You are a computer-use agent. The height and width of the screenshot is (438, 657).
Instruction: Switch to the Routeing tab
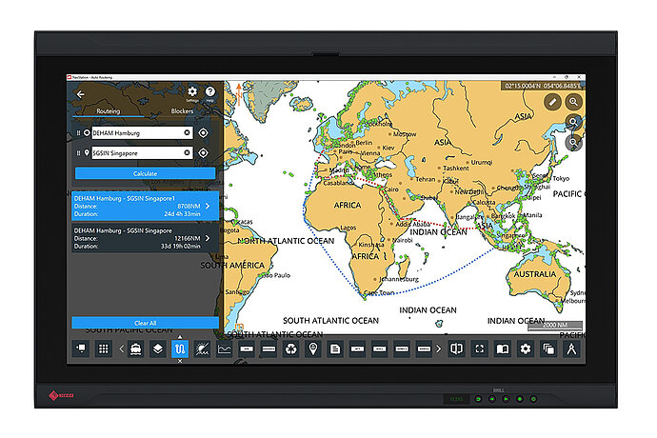[109, 111]
